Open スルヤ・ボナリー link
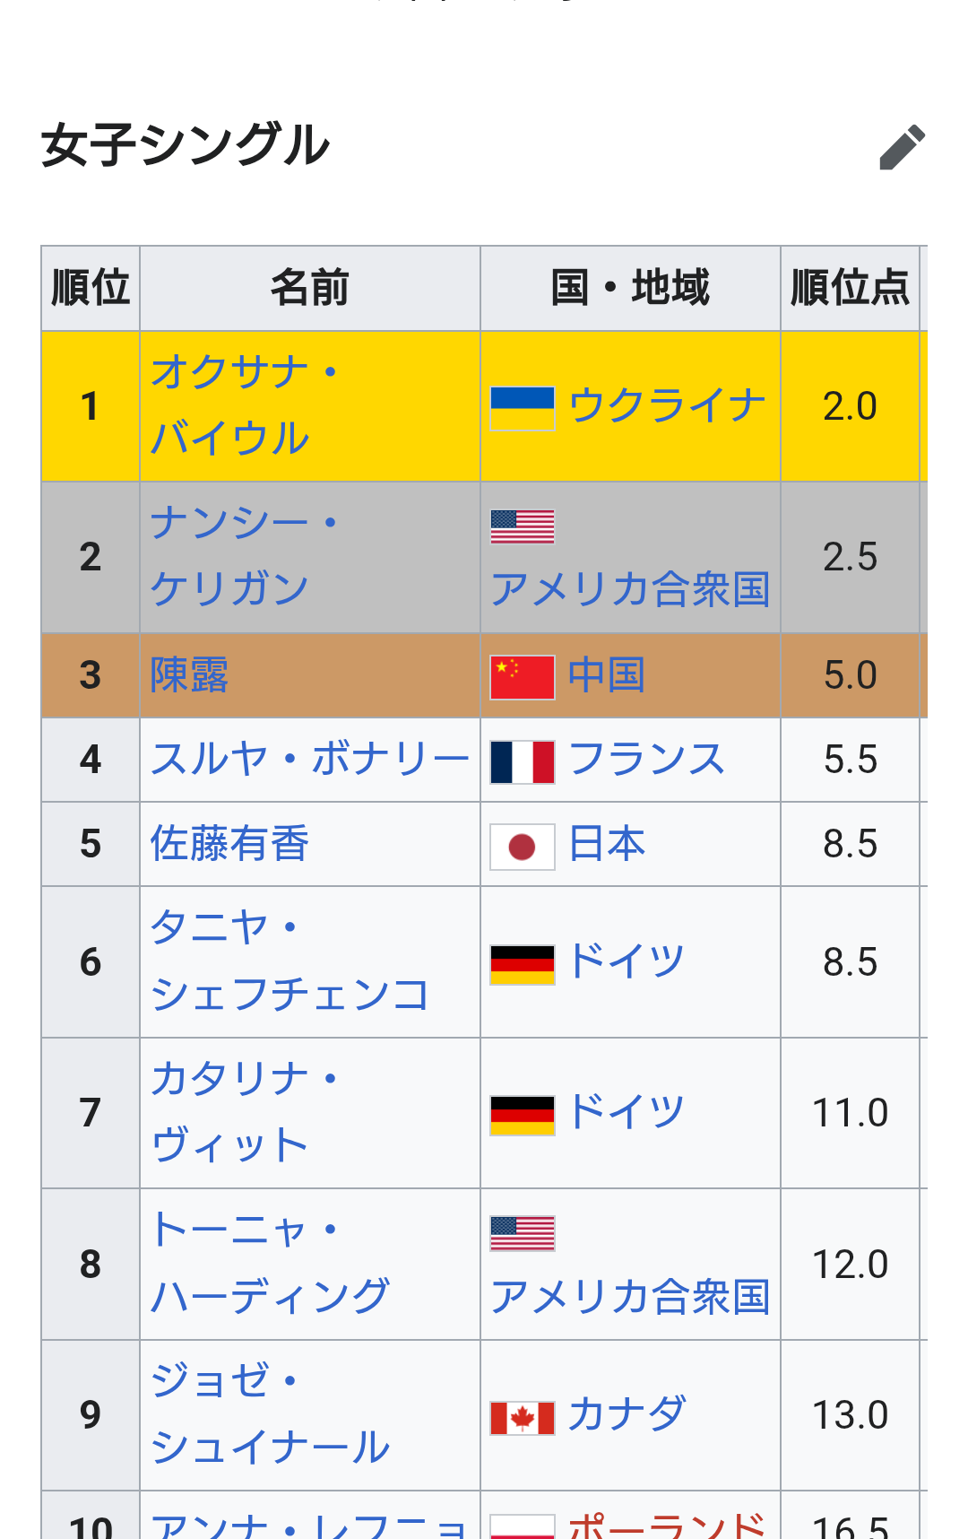The image size is (968, 1539). coord(309,760)
